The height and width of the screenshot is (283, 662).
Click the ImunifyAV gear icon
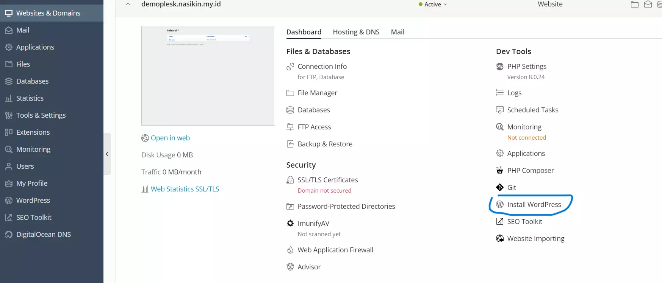290,224
